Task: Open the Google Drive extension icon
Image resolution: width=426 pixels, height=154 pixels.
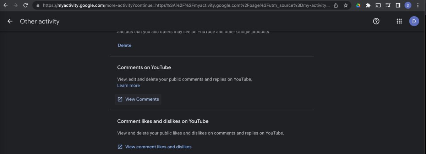Action: (358, 5)
